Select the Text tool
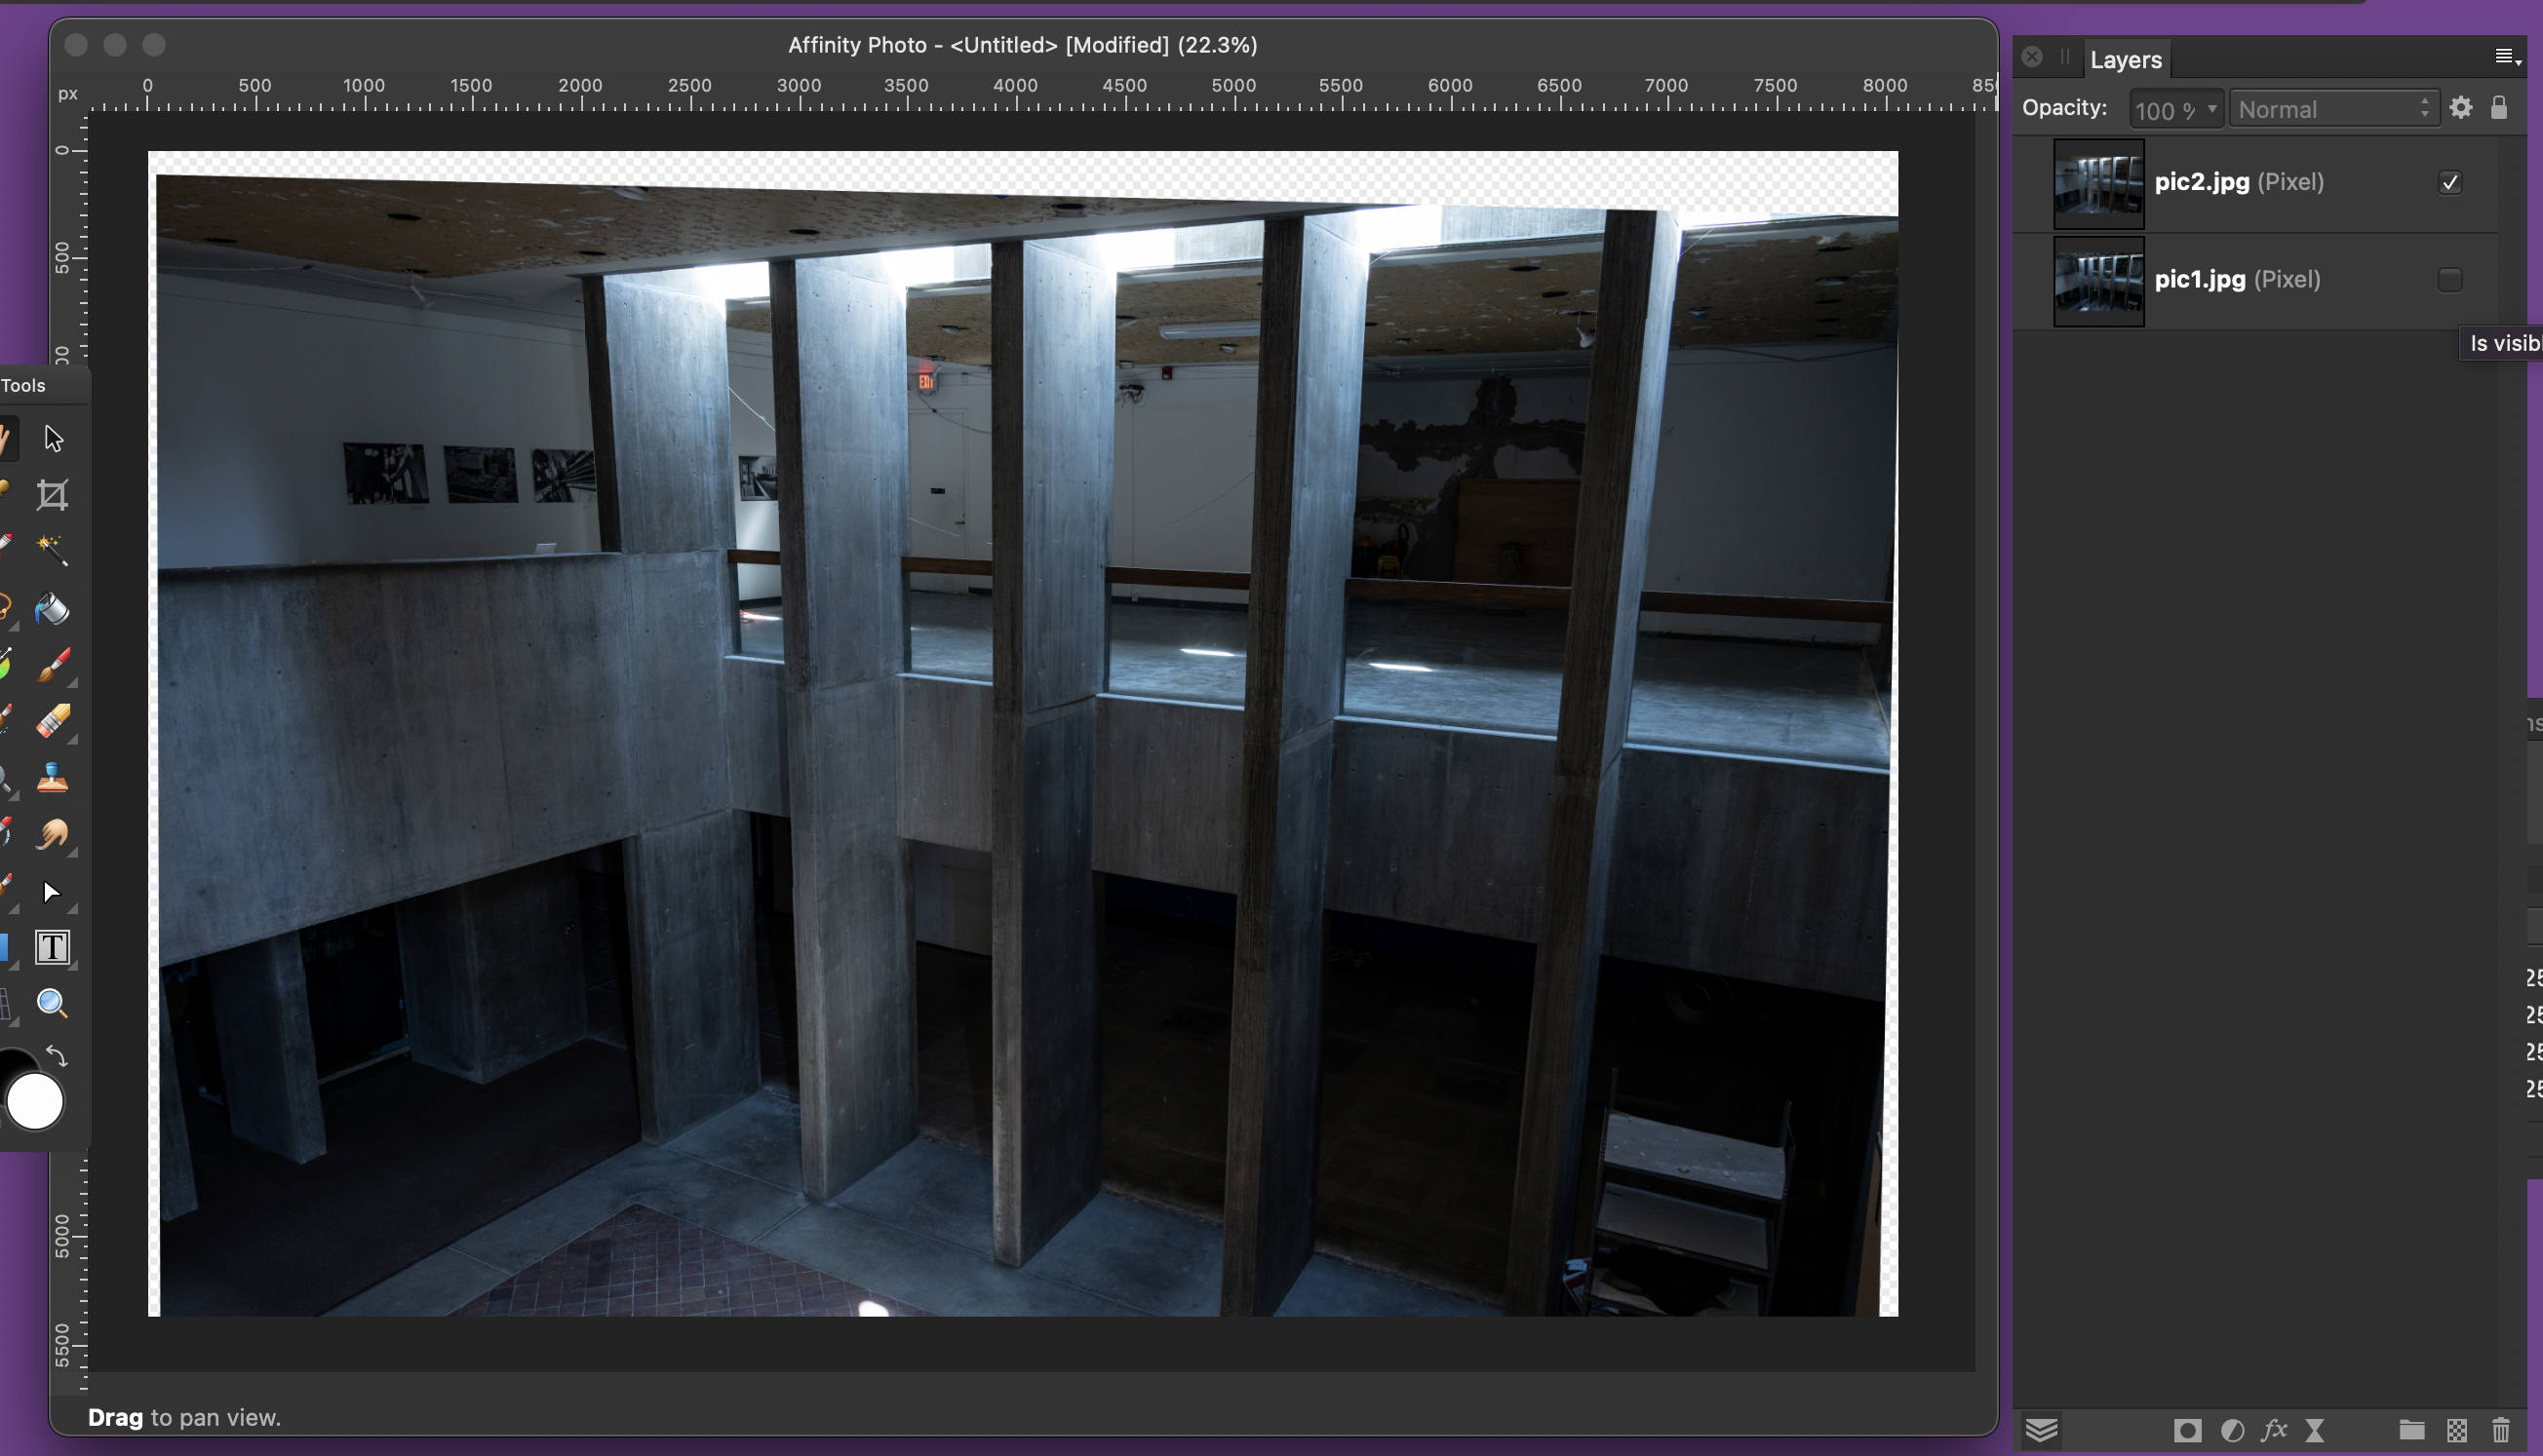 tap(52, 947)
